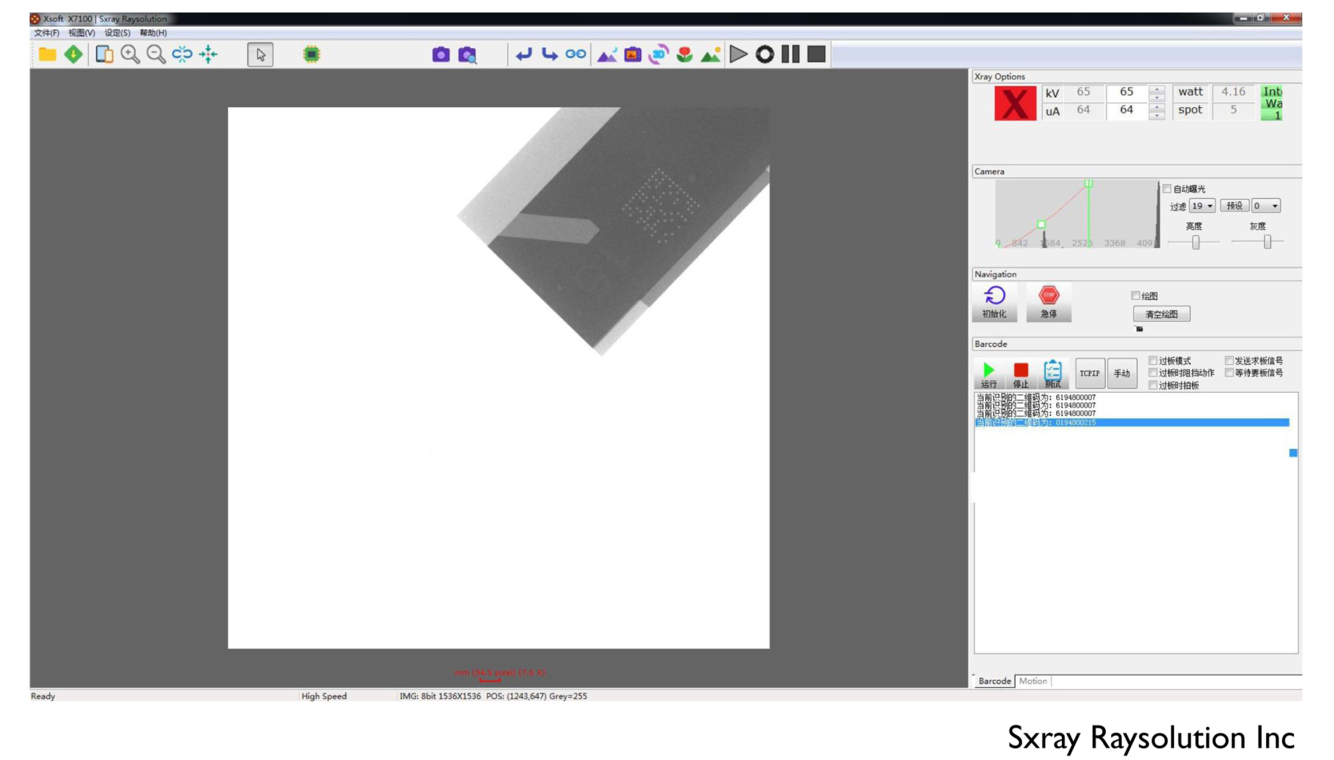Enable the 自动曝光 auto exposure checkbox

pyautogui.click(x=1167, y=189)
